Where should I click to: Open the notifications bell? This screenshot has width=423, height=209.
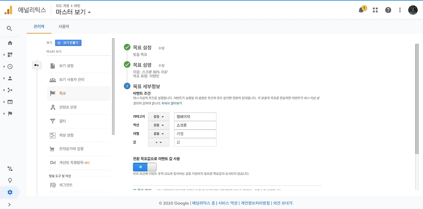361,10
